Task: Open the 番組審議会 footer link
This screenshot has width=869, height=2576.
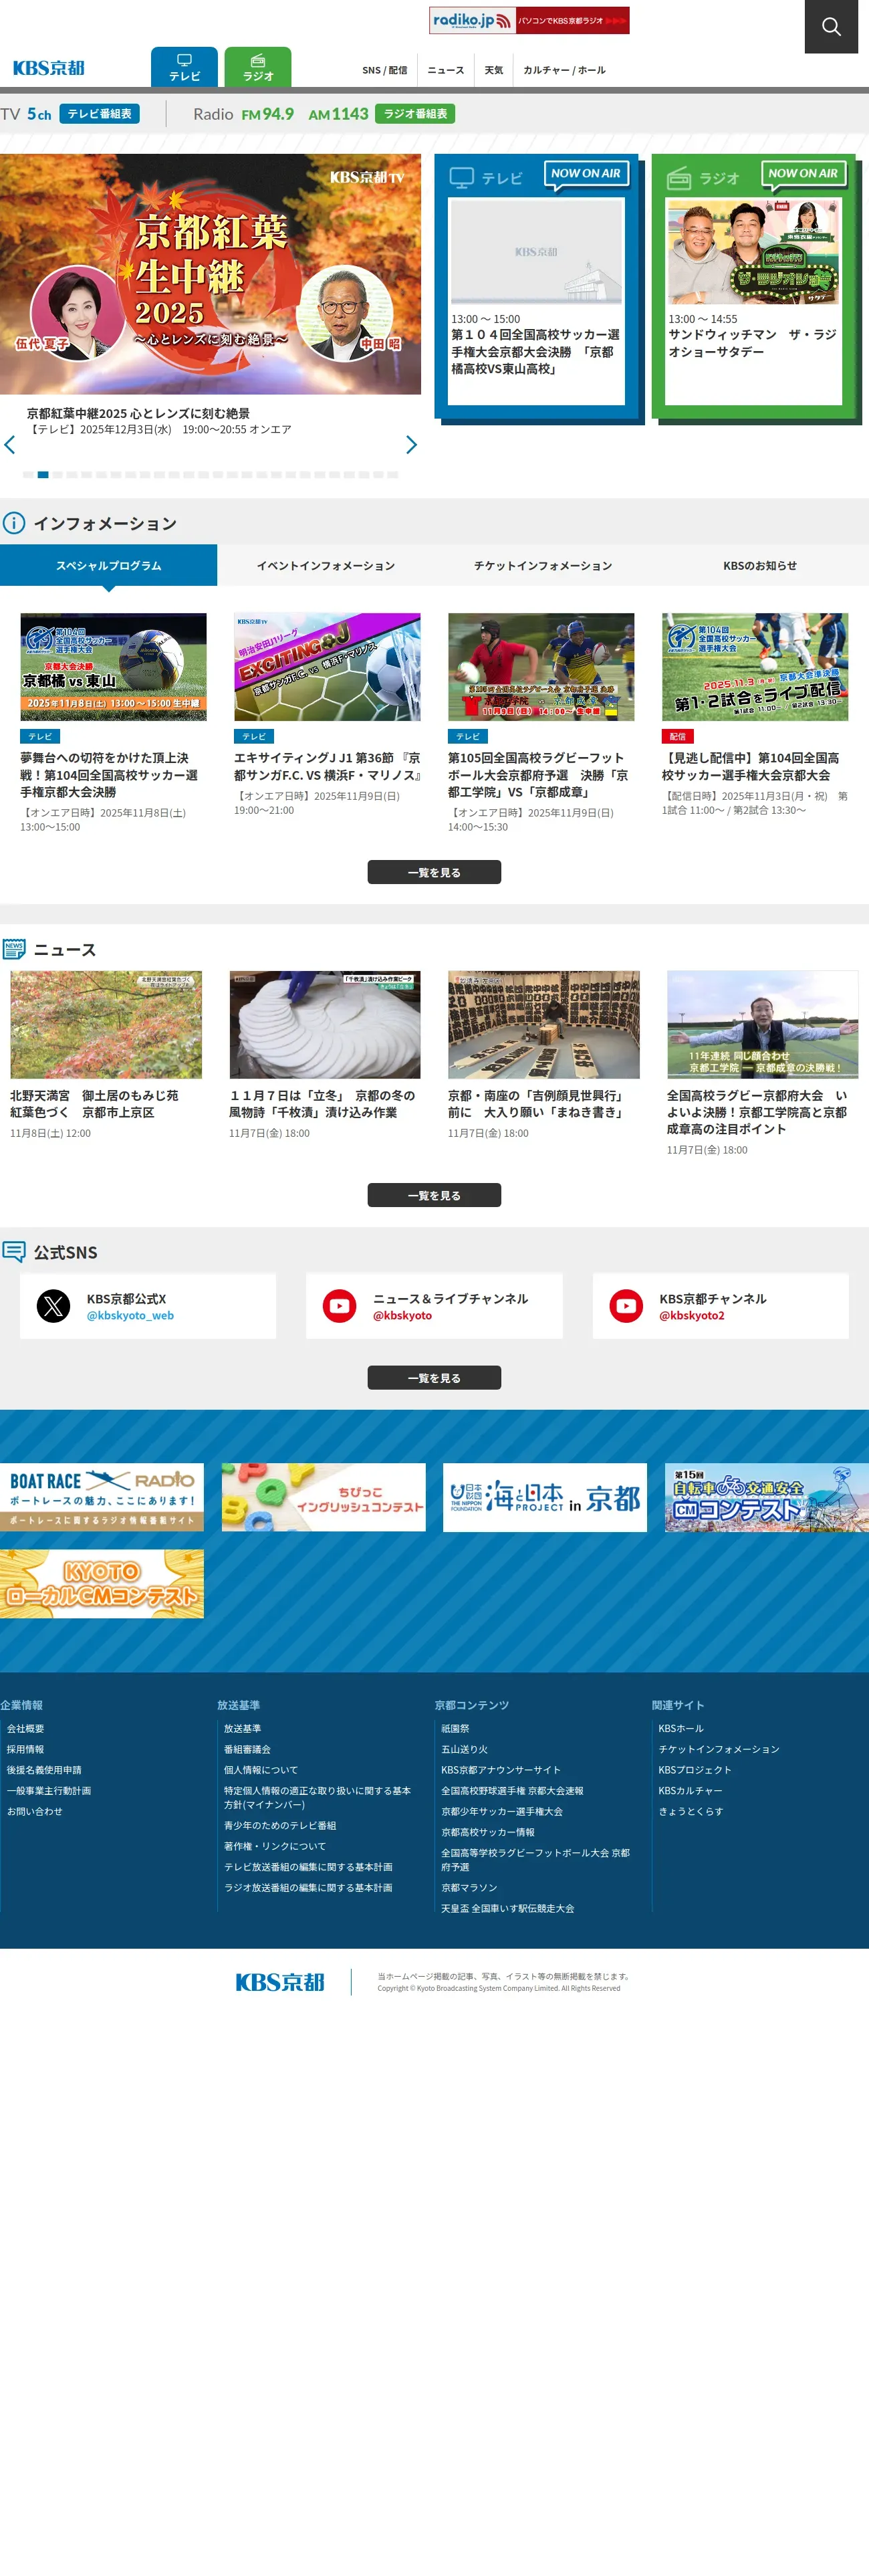Action: click(247, 1749)
